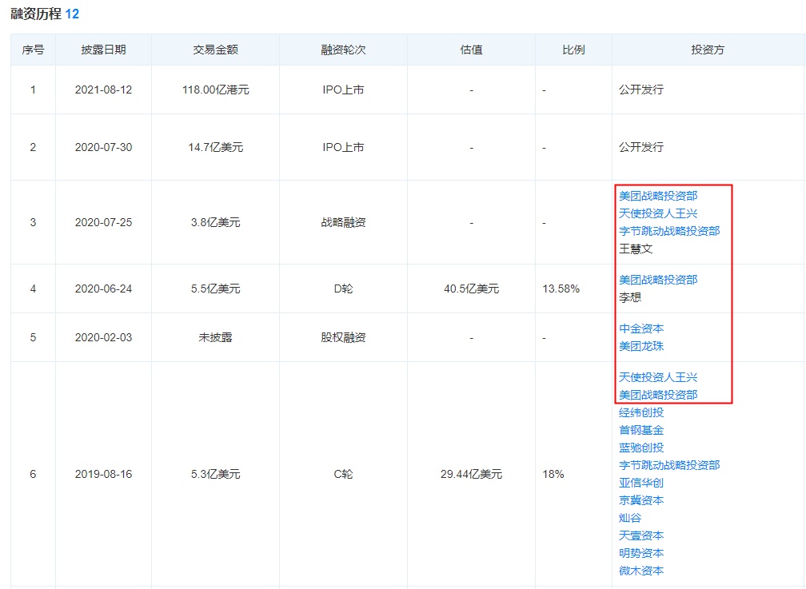Viewport: 806px width, 589px height.
Task: Select the valuation 29.44亿美元
Action: 472,474
